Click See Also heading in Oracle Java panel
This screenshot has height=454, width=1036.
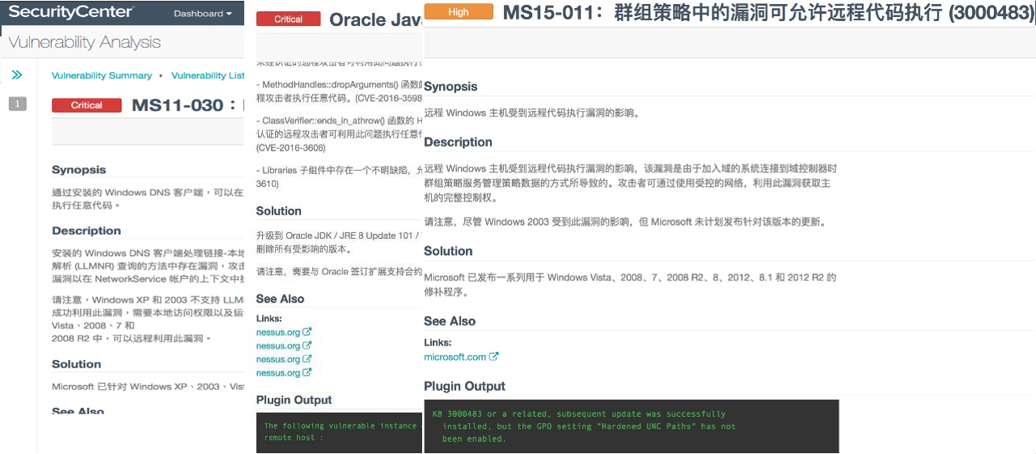click(281, 299)
